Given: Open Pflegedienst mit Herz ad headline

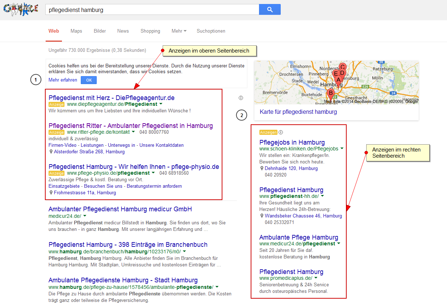Looking at the screenshot, I should [112, 98].
